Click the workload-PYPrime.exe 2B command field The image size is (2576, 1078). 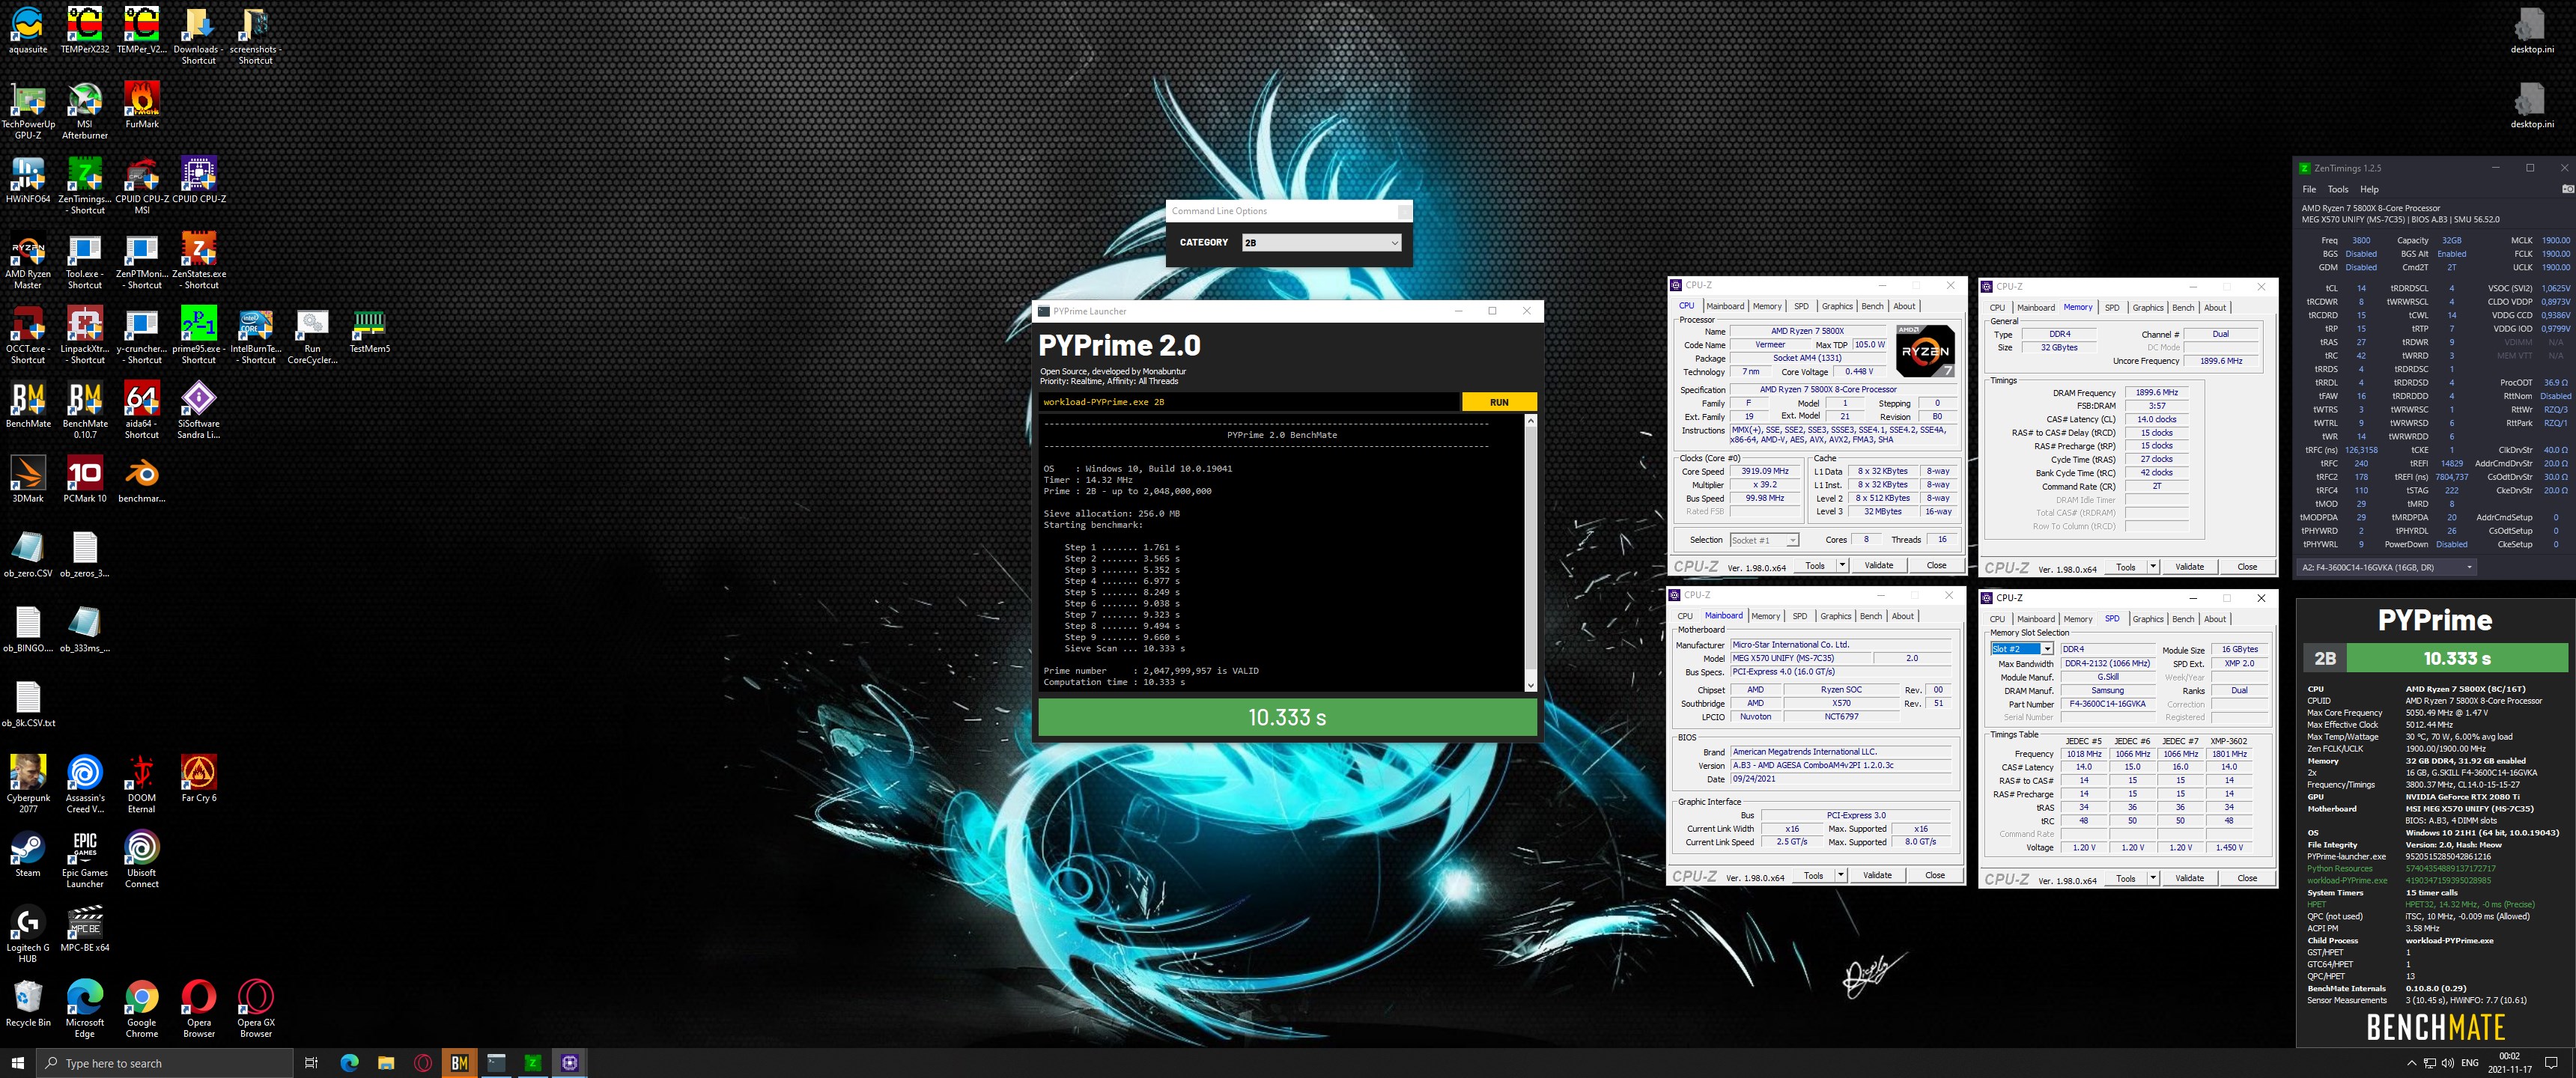1250,402
